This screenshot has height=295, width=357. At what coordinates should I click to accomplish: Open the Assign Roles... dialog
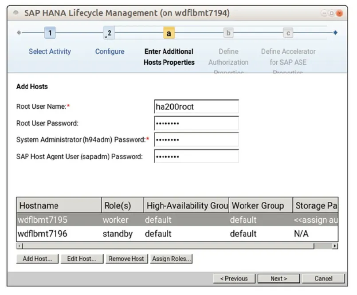pyautogui.click(x=171, y=259)
